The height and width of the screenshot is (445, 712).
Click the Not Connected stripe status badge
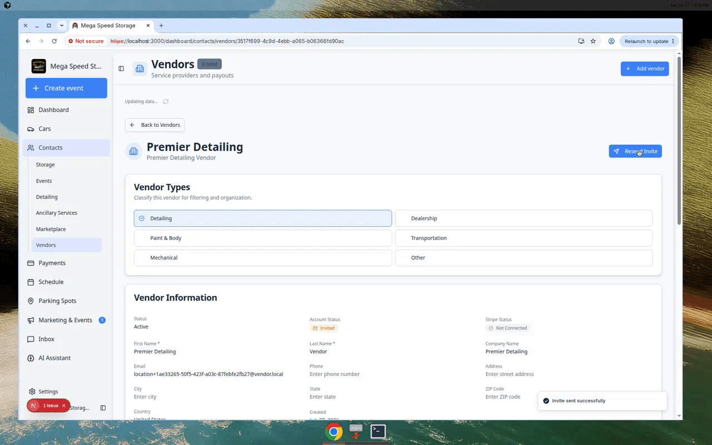[508, 328]
